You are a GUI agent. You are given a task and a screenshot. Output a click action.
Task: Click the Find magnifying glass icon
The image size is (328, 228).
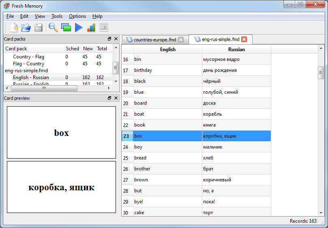coord(53,28)
